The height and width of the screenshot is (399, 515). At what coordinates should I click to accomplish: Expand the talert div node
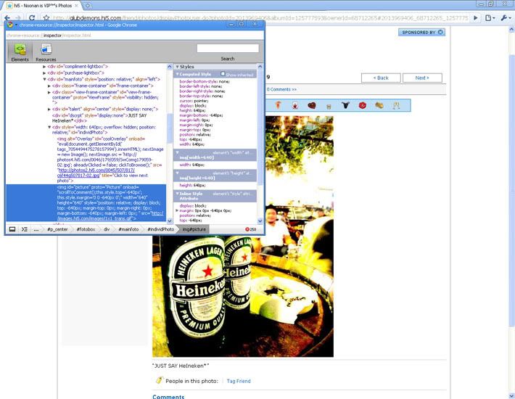pyautogui.click(x=49, y=109)
